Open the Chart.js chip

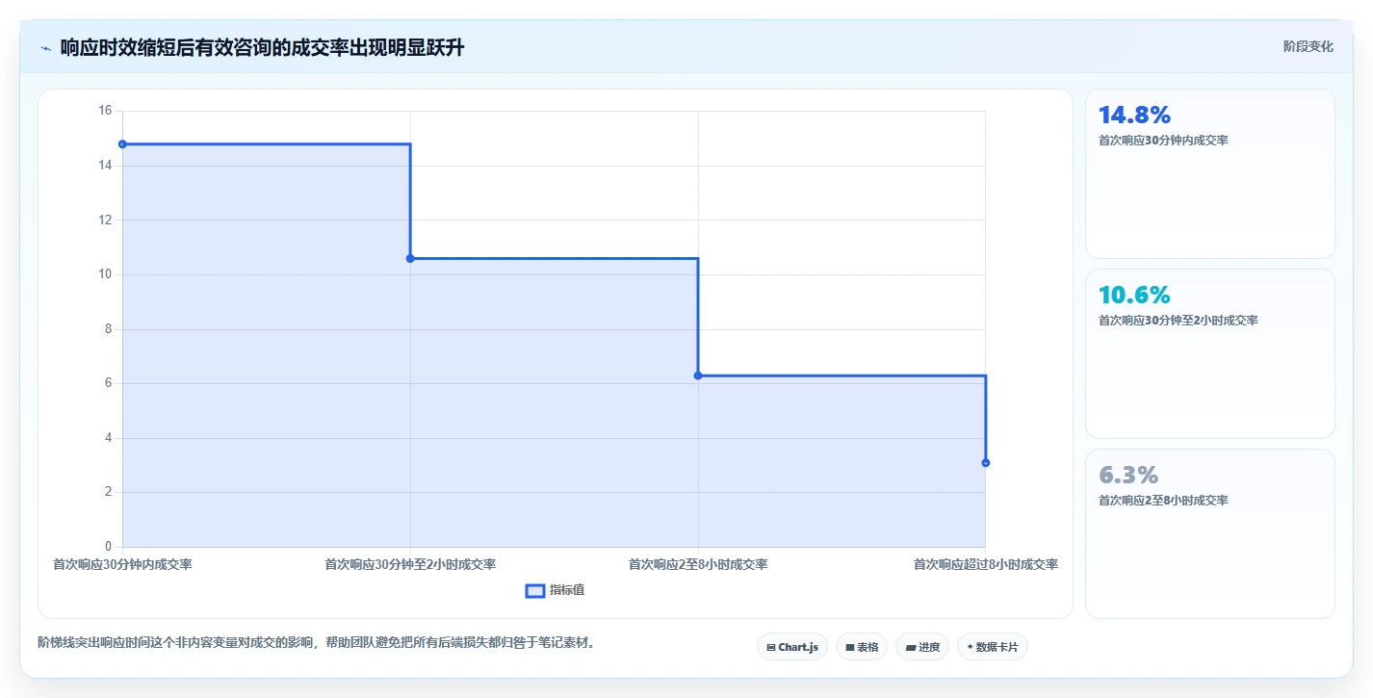(792, 647)
